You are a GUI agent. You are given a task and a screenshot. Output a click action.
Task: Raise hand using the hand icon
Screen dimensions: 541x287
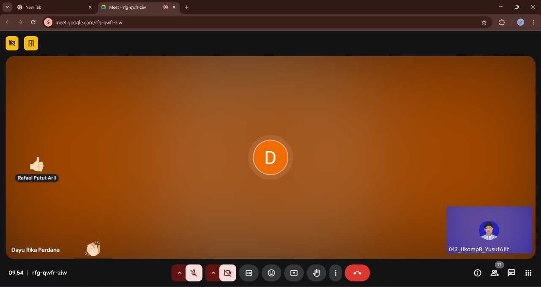tap(316, 273)
